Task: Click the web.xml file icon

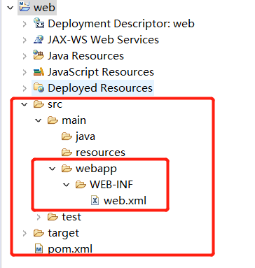Action: (x=95, y=201)
